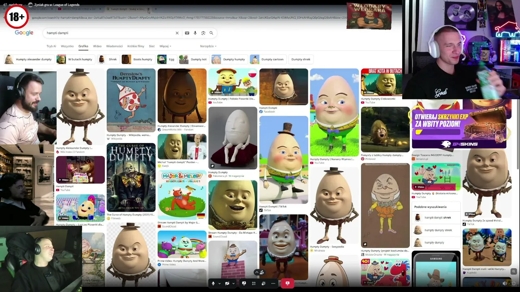Open the Humpty Dumpty TikTok image result
Screen dimensions: 520x292
(284, 160)
